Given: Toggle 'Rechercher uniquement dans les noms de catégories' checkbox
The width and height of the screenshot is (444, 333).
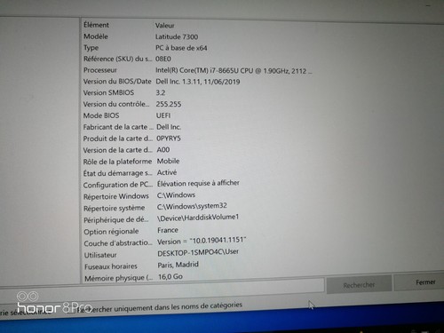Looking at the screenshot, I should (71, 310).
